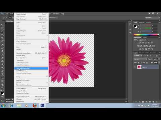
Task: Click the add layer mask icon
Action: tap(143, 102)
